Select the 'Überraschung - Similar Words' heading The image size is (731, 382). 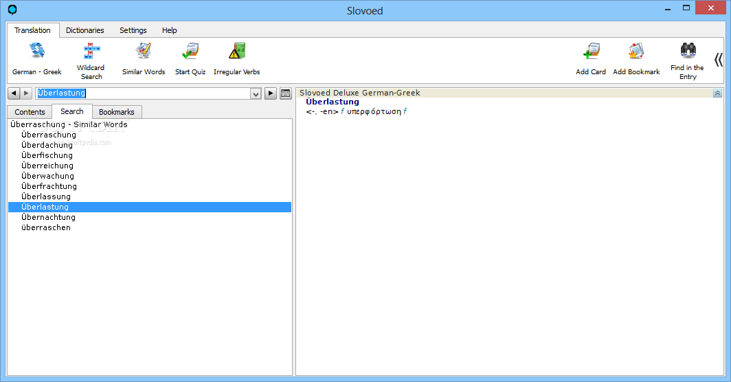69,124
